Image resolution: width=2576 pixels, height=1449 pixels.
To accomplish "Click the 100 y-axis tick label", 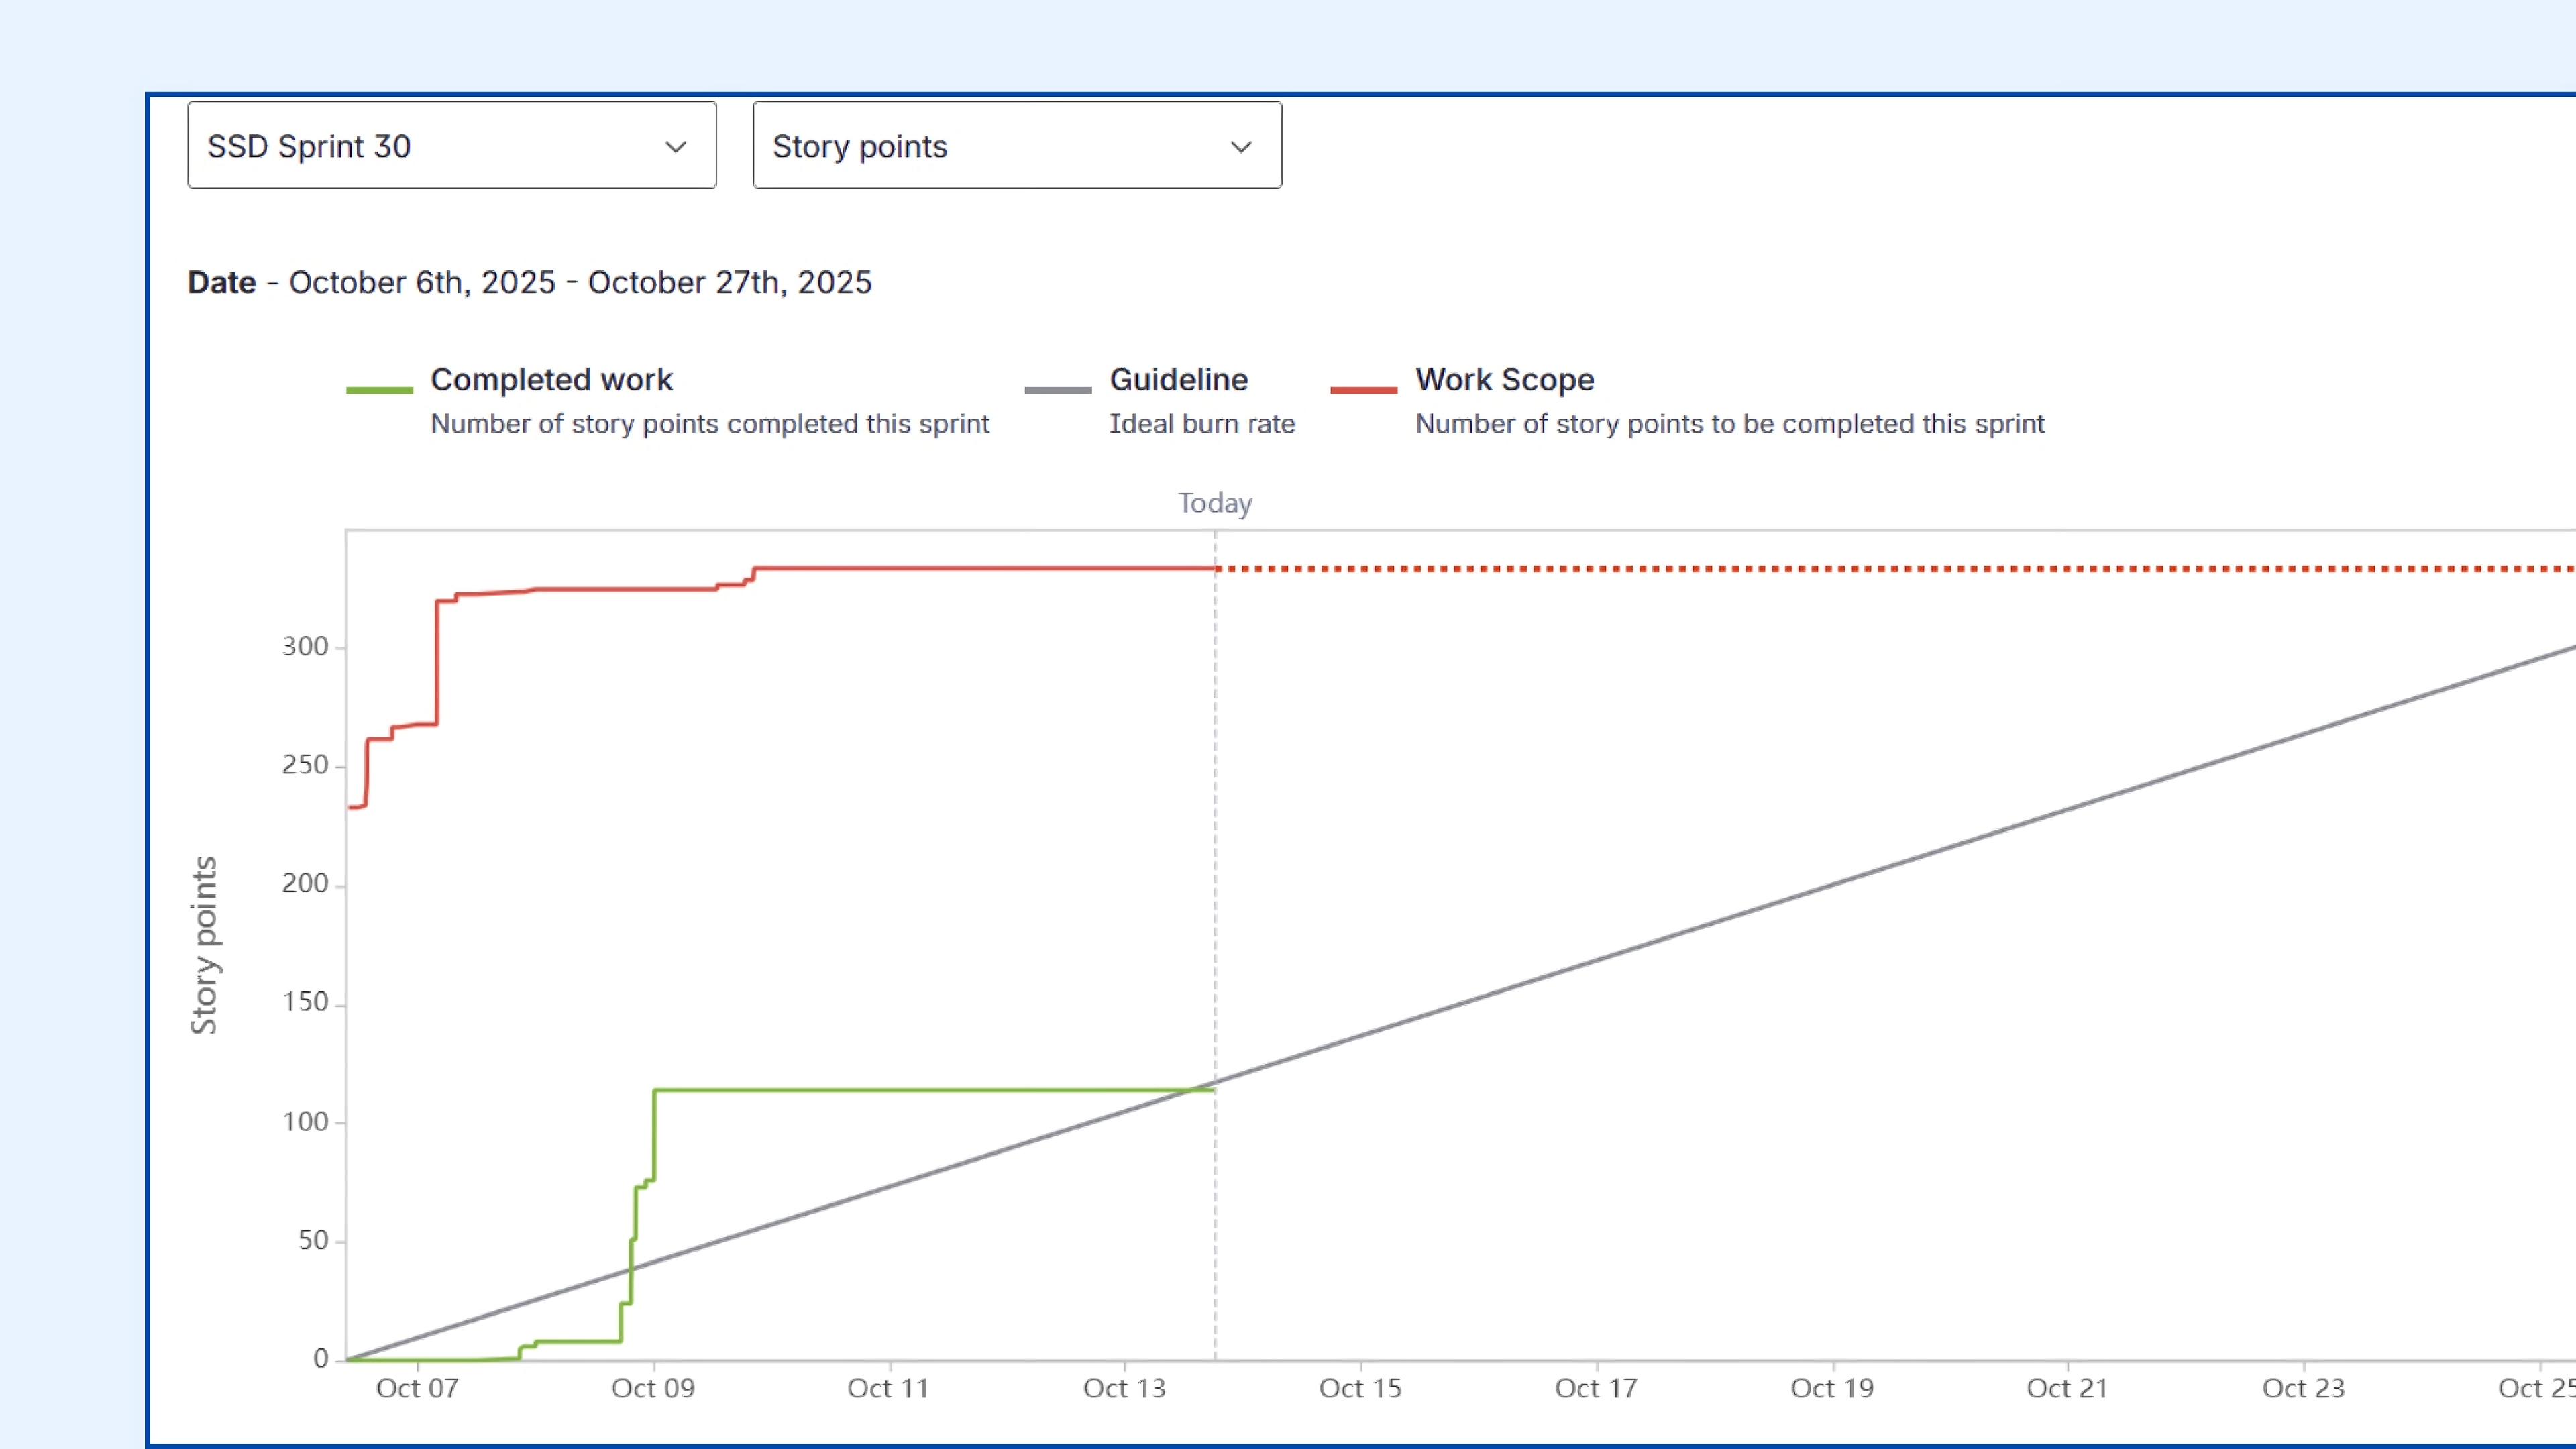I will tap(305, 1122).
